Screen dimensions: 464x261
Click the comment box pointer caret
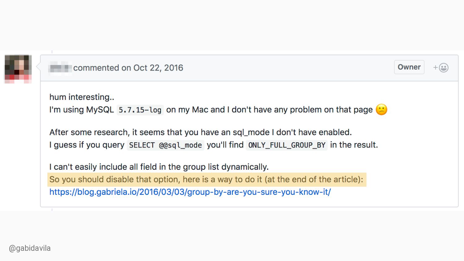click(38, 66)
